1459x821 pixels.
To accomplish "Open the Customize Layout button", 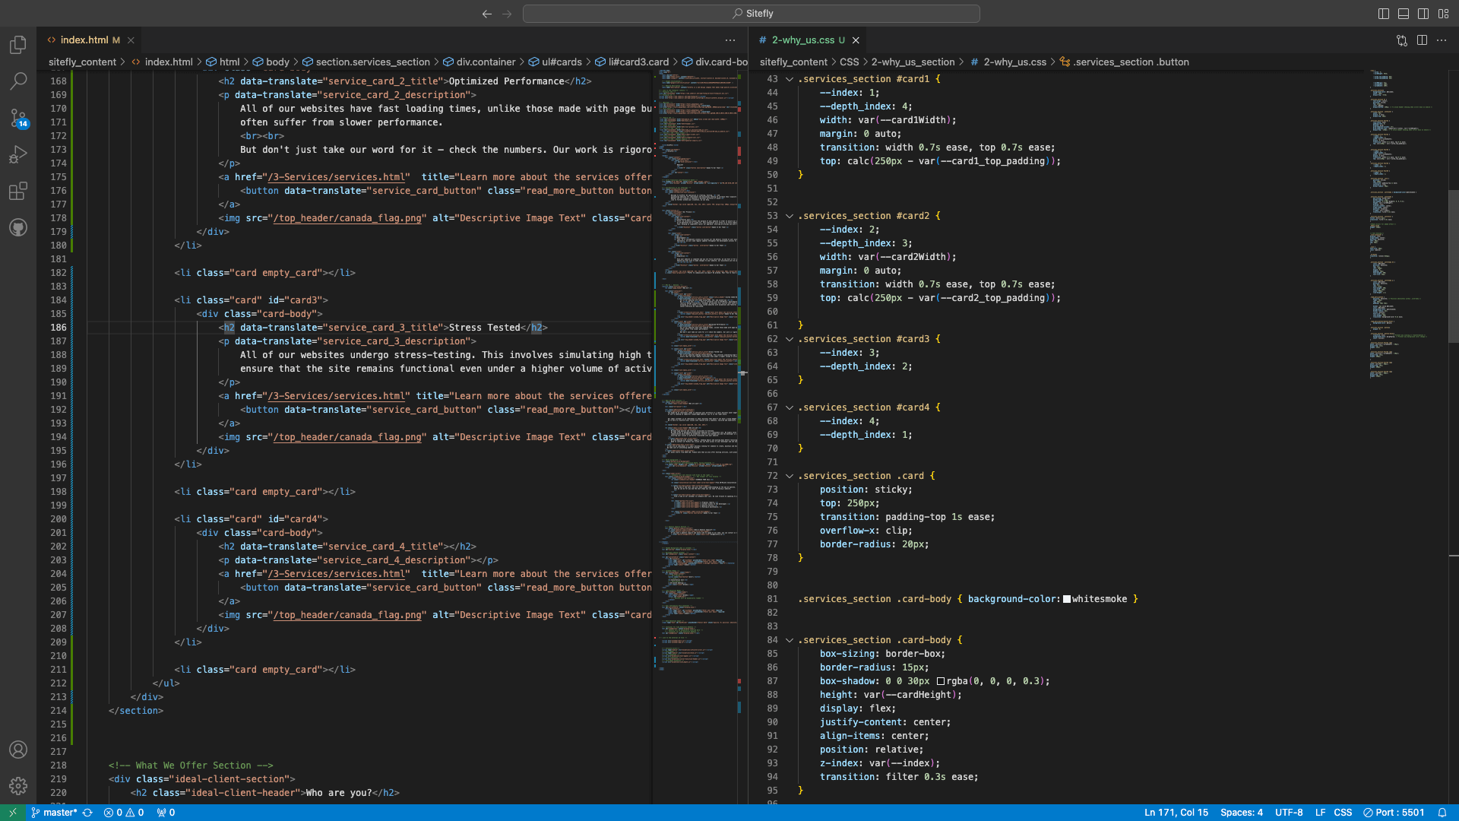I will pyautogui.click(x=1443, y=14).
